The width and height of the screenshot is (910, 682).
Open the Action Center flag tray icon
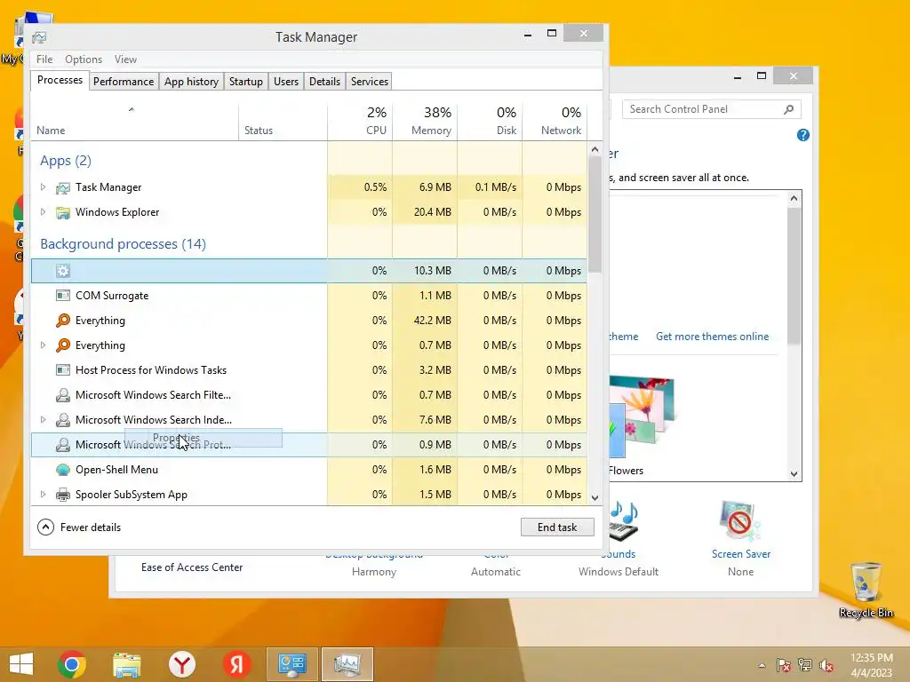pyautogui.click(x=783, y=665)
